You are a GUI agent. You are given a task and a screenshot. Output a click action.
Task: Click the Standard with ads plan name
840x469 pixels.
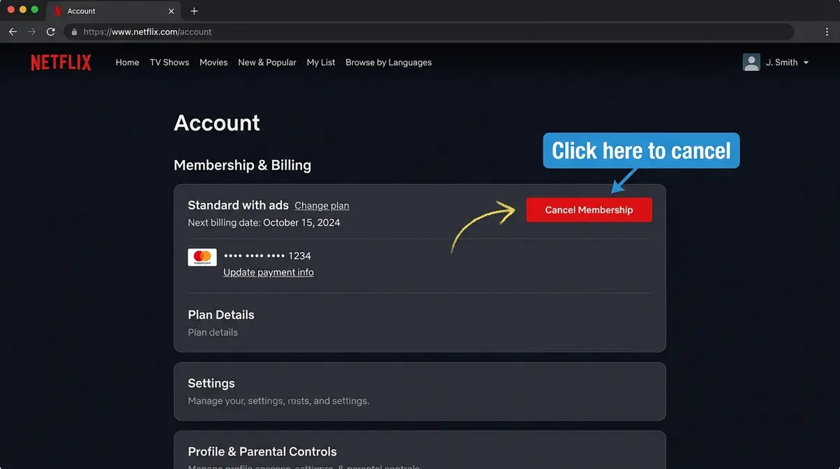[238, 205]
